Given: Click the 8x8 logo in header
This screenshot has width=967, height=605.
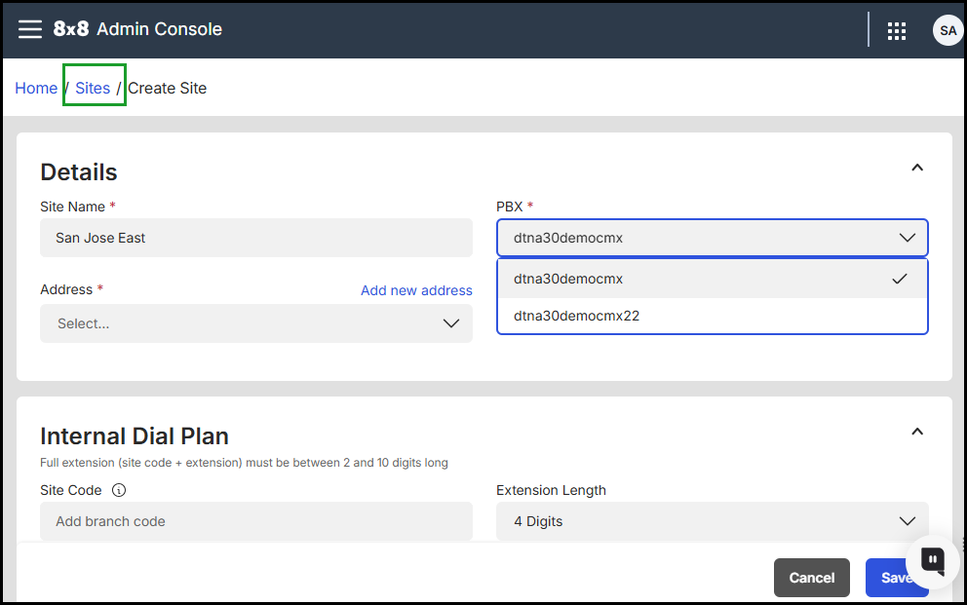Looking at the screenshot, I should [71, 29].
